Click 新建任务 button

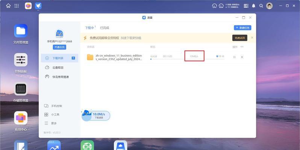242,28
